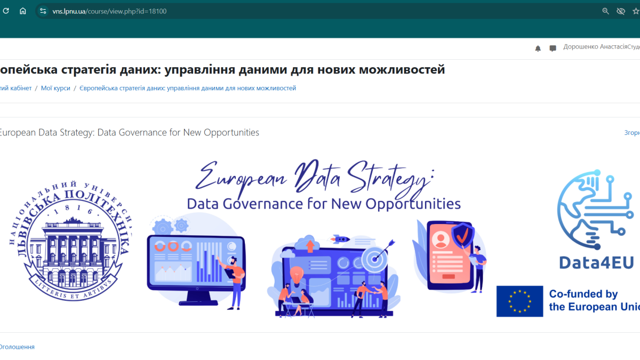Click the browser reload page icon

6,11
